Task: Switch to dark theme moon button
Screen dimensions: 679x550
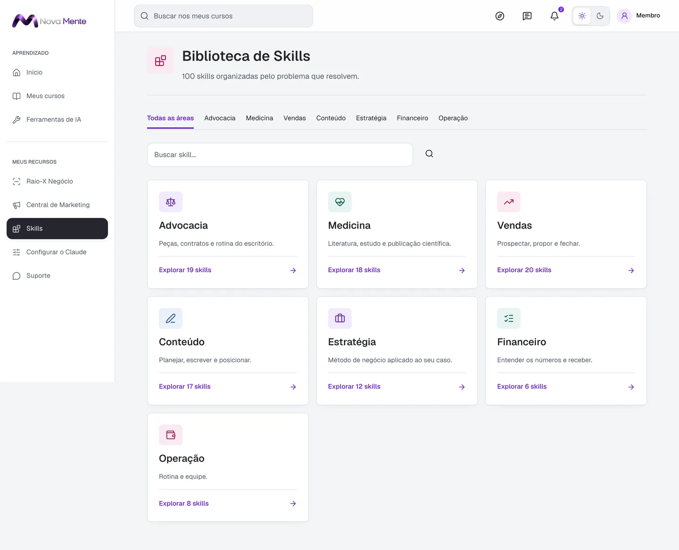Action: (x=600, y=16)
